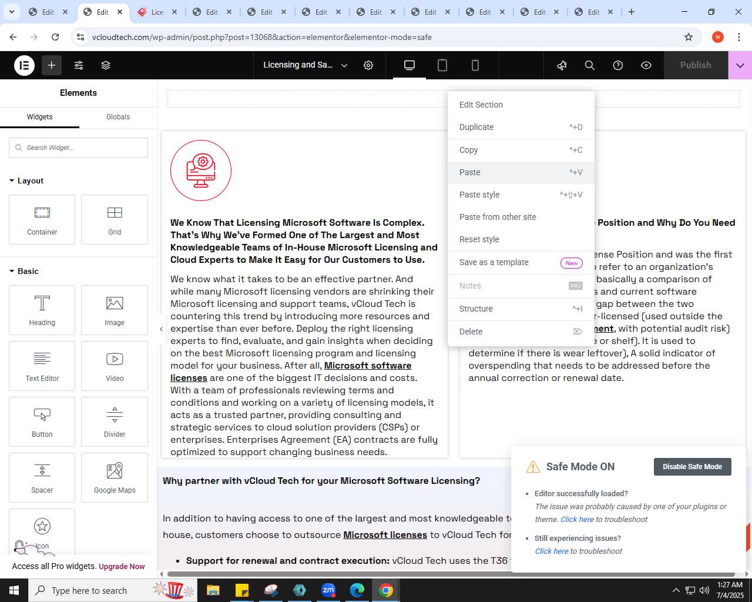752x602 pixels.
Task: Open the What's New notifications icon
Action: tap(562, 65)
